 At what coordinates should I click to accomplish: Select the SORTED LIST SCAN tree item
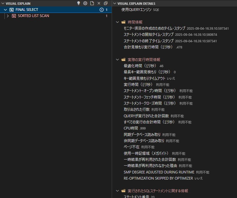[33, 16]
